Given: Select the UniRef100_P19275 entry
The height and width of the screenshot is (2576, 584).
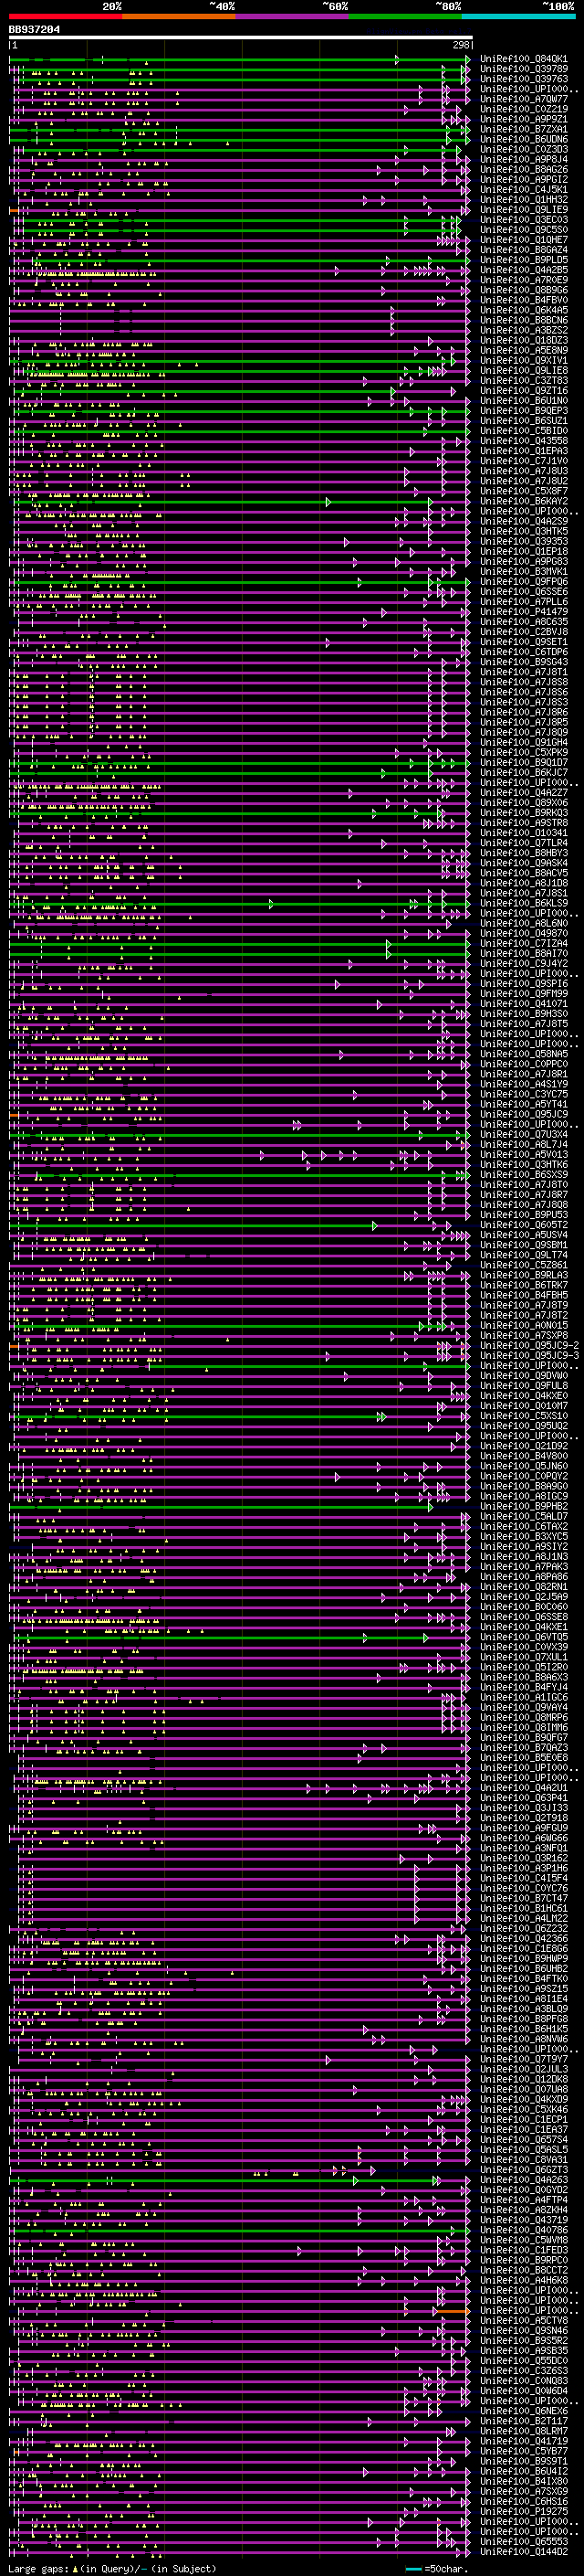Looking at the screenshot, I should pos(524,2511).
